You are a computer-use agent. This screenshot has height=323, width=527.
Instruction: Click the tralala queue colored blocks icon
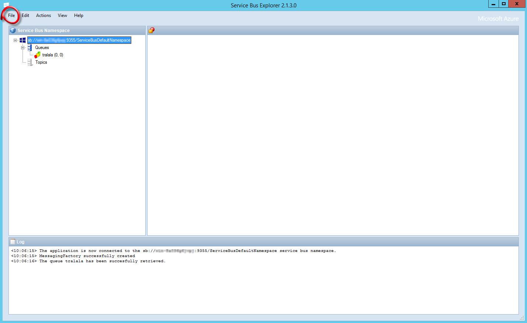click(38, 55)
